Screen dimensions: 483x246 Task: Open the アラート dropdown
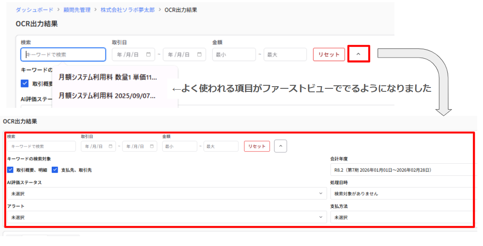tap(167, 217)
